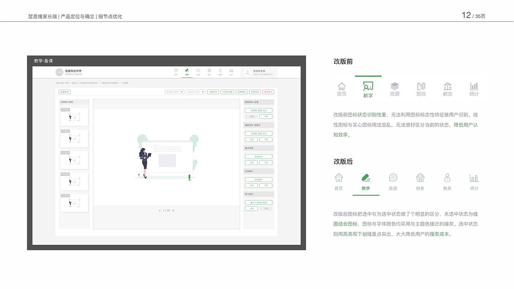Image resolution: width=514 pixels, height=289 pixels.
Task: Open the first slide thumbnail in the left panel
Action: 74,116
